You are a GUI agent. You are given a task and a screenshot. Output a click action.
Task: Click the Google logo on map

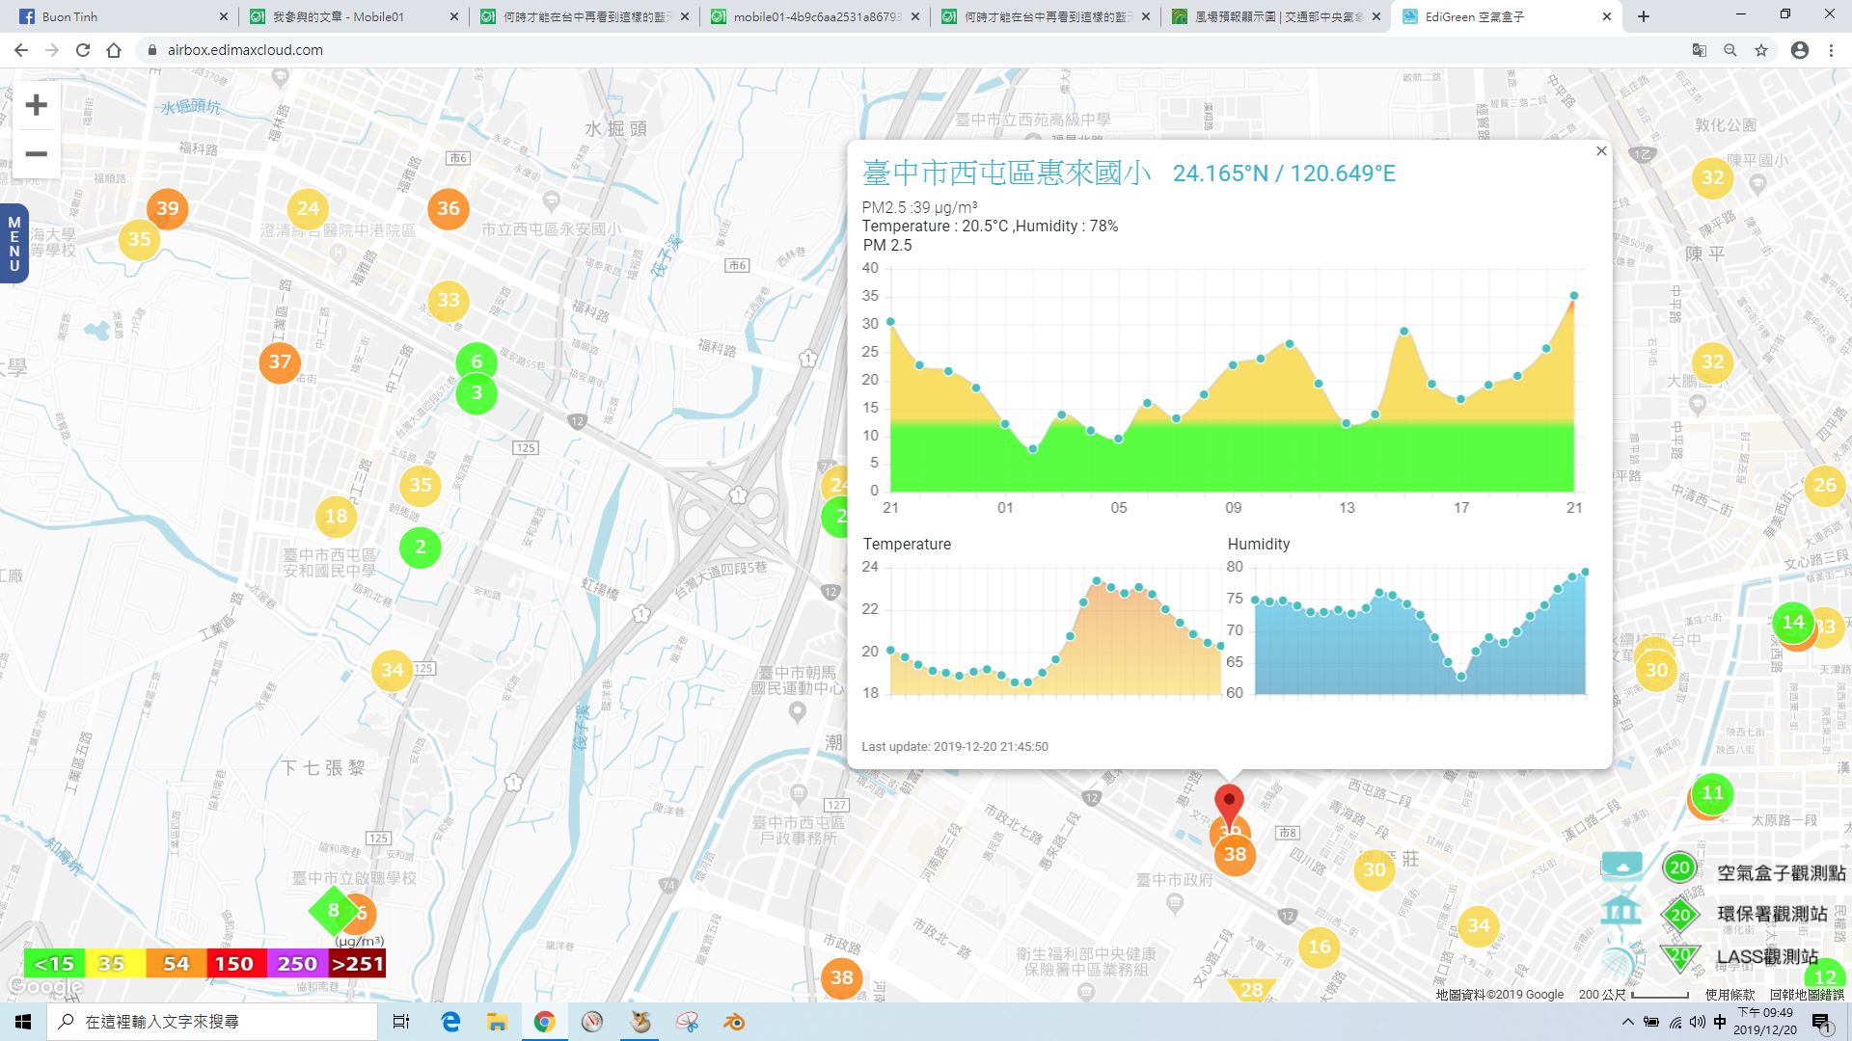(x=44, y=988)
